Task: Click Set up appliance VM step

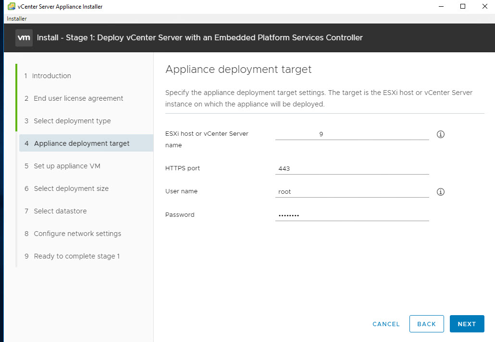Action: [x=67, y=166]
